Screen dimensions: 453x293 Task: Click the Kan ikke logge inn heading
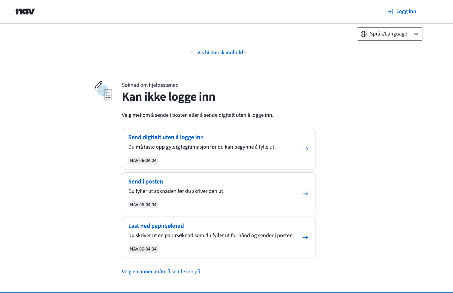169,97
